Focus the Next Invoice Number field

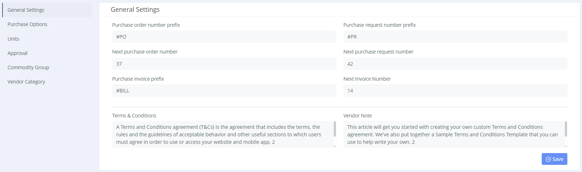pyautogui.click(x=455, y=91)
